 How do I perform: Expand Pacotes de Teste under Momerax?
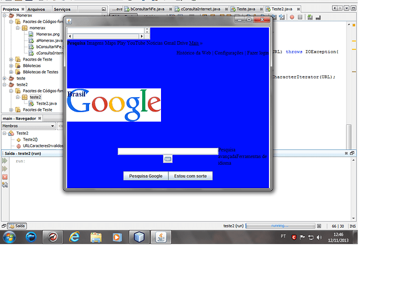(11, 59)
